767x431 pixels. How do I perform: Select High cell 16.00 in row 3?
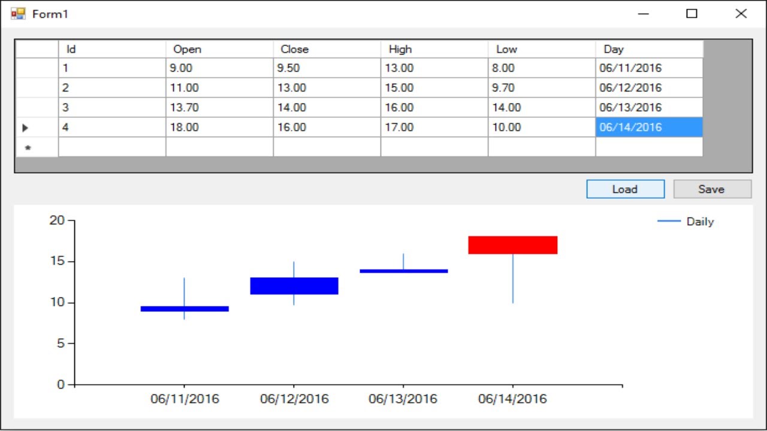[x=434, y=108]
